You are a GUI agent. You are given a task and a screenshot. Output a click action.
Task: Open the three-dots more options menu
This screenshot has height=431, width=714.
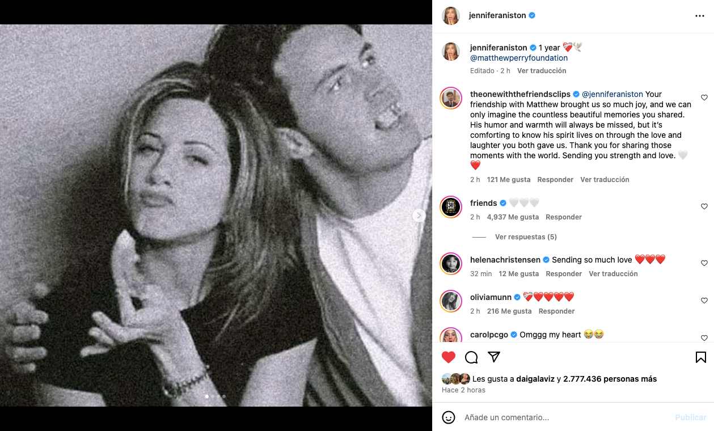tap(699, 16)
